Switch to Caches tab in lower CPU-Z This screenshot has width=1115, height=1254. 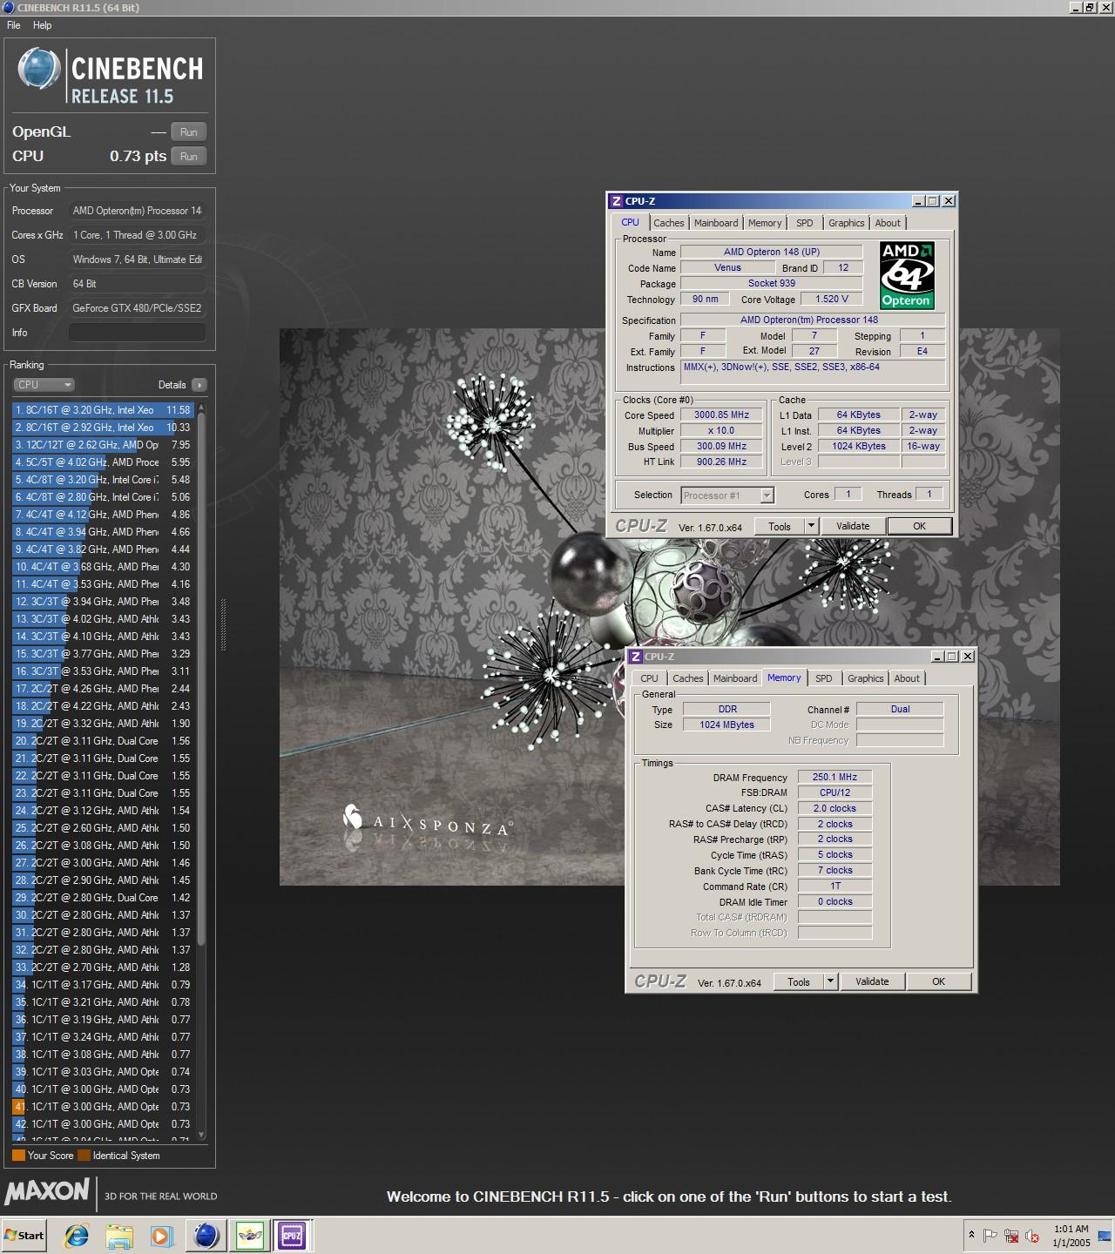tap(688, 678)
